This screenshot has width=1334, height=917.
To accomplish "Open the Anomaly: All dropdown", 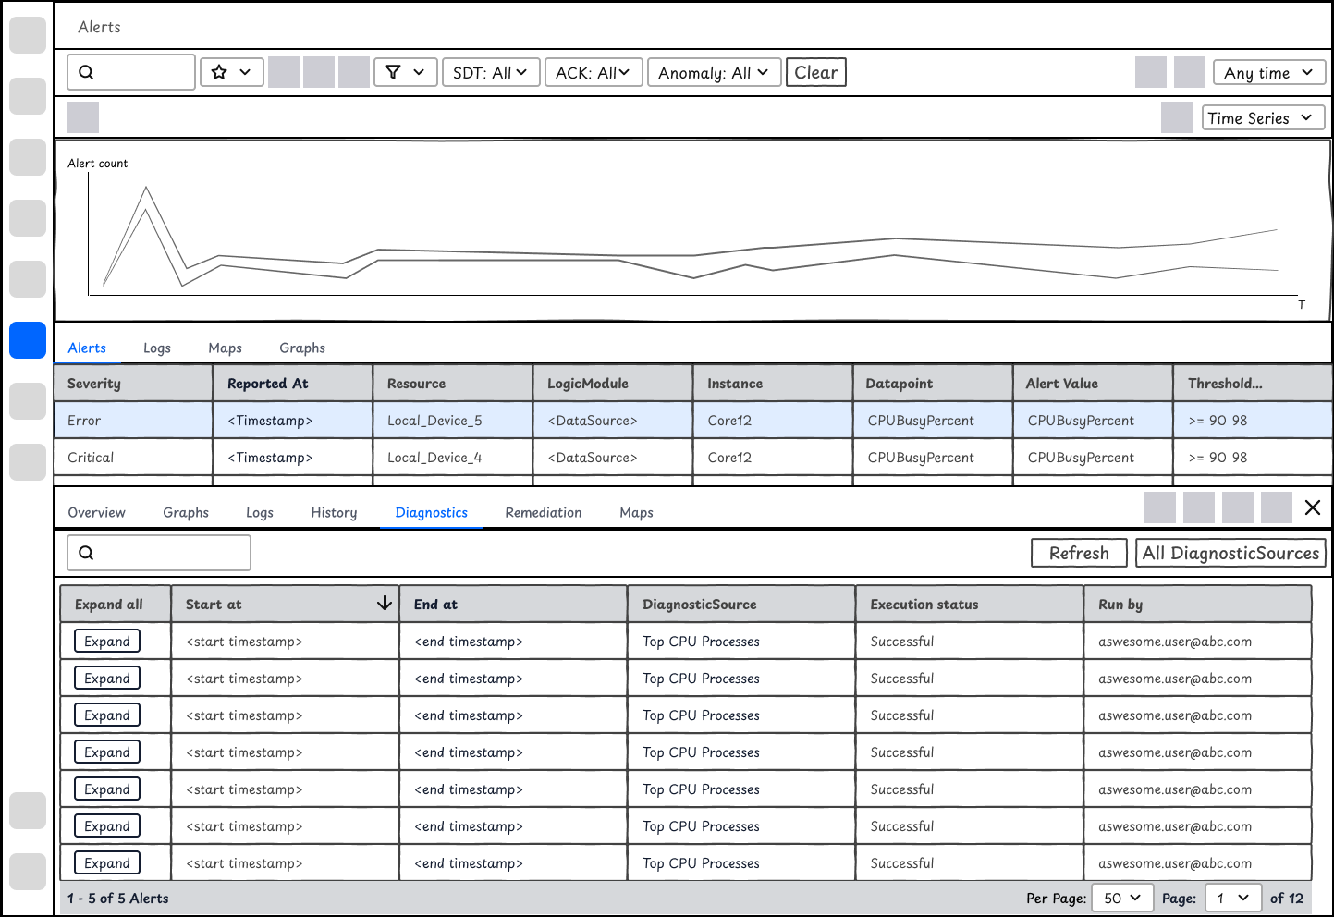I will click(714, 72).
